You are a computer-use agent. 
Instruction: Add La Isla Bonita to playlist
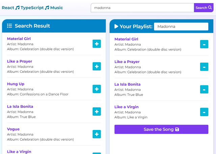point(97,112)
